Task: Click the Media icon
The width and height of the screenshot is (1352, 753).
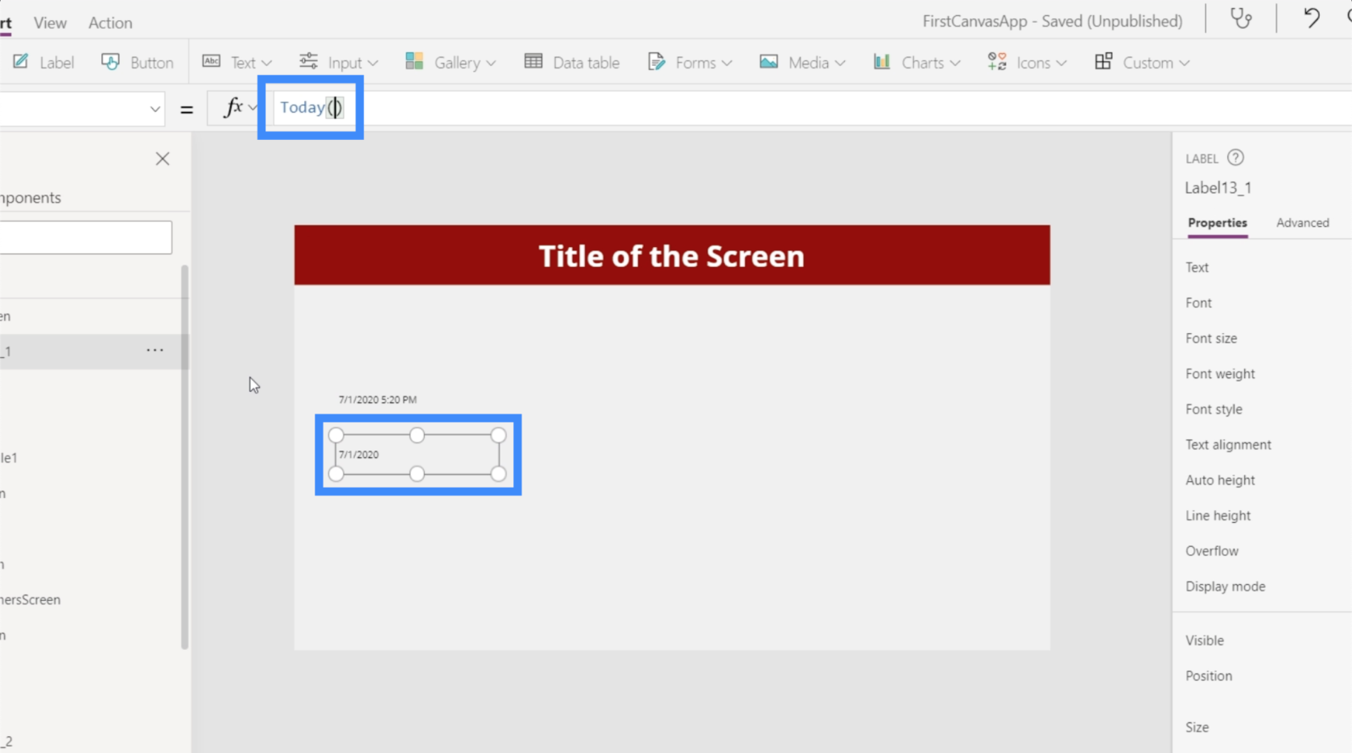Action: point(769,62)
